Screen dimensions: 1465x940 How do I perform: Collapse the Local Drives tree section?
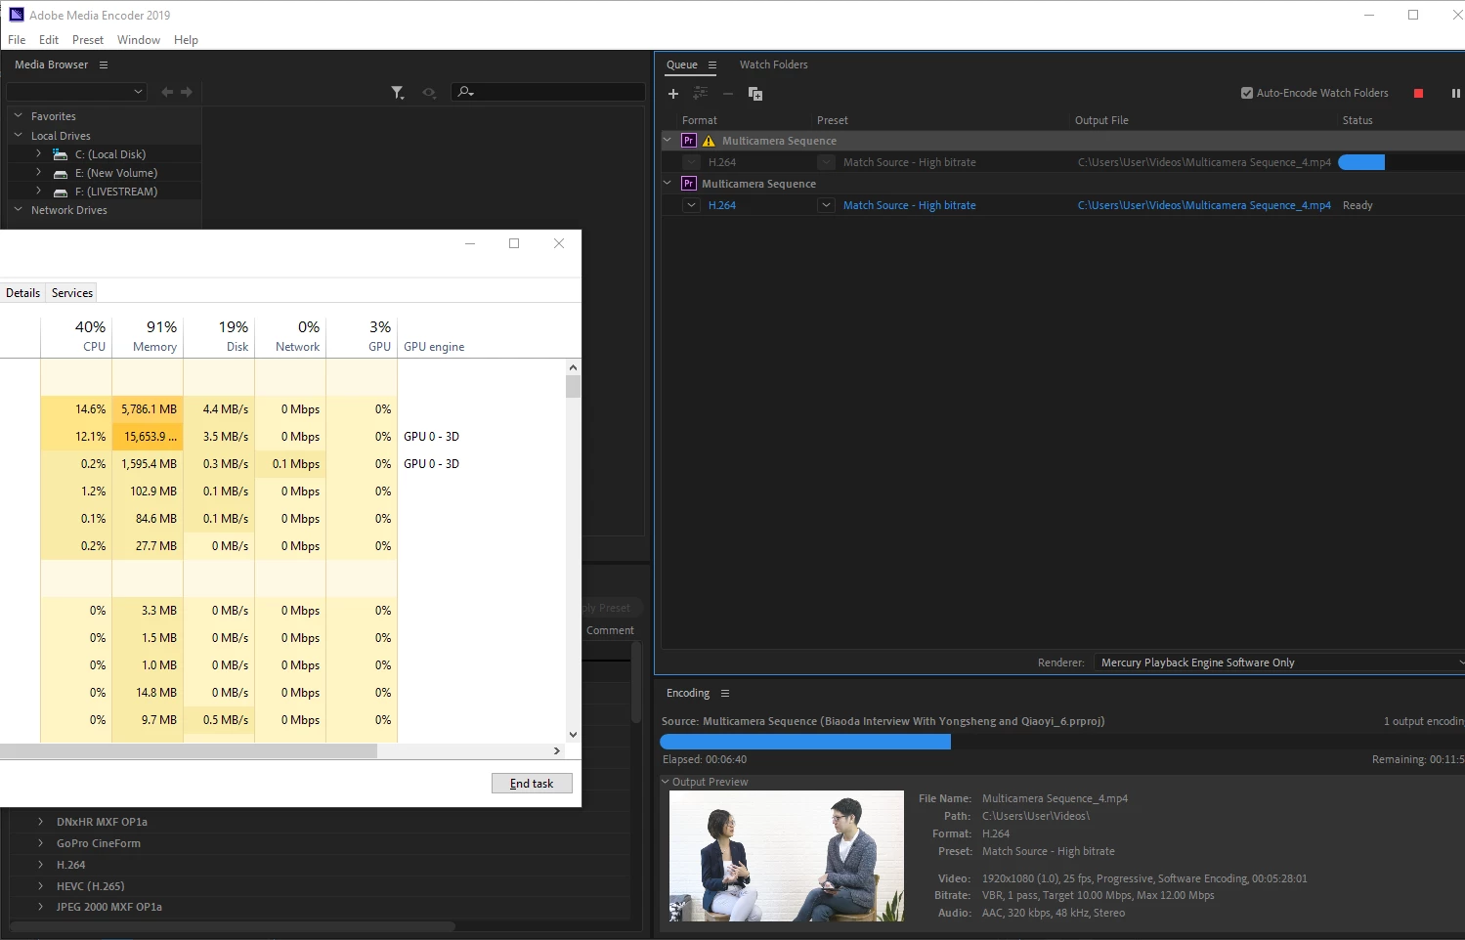pos(18,135)
